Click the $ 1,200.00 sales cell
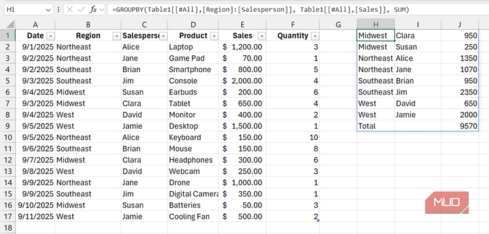 [243, 47]
